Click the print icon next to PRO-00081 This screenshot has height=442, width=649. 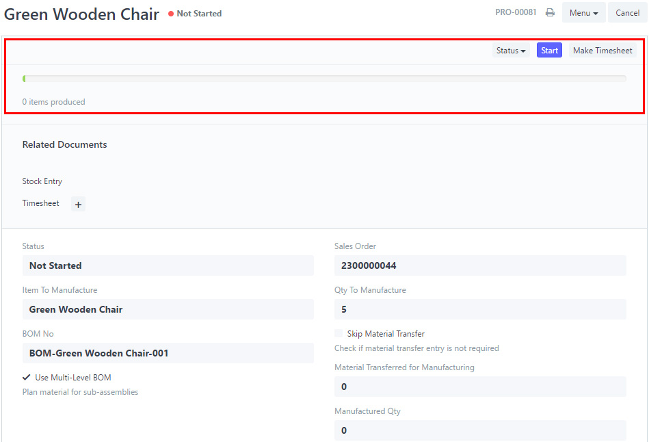[550, 12]
